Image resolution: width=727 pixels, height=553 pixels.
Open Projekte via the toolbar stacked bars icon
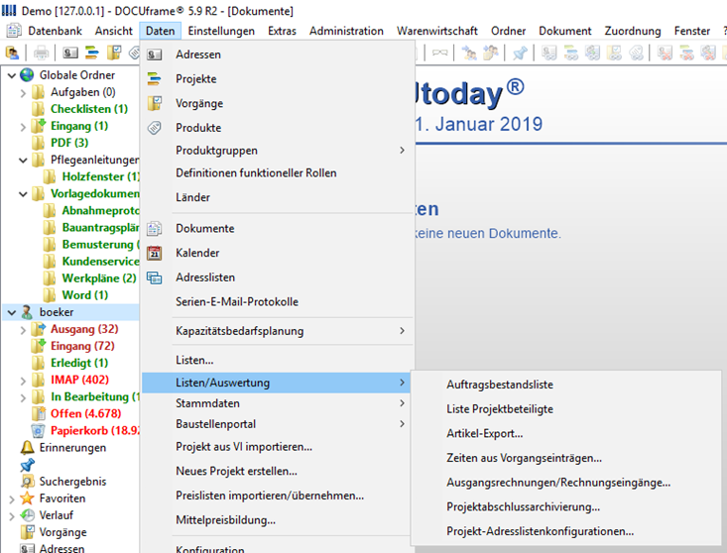pos(92,53)
